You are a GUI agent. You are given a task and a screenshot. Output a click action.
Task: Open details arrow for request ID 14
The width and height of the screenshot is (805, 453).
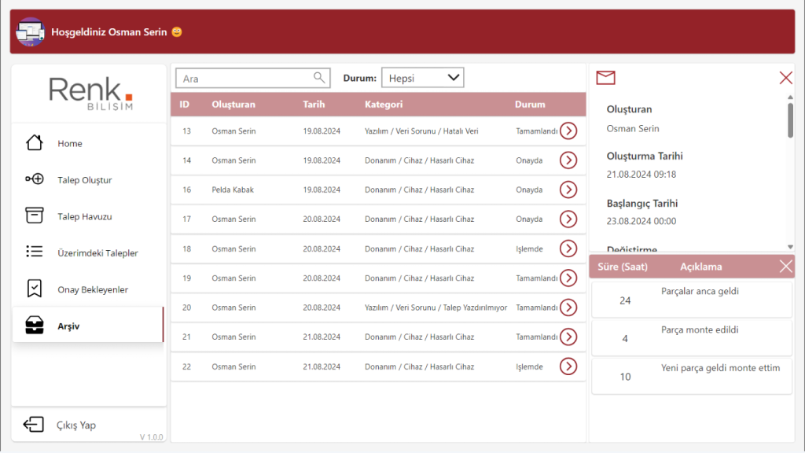coord(568,160)
